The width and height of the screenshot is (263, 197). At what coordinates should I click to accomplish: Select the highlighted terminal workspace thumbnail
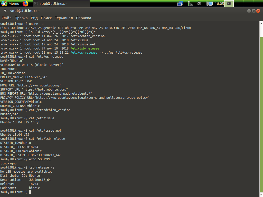(229, 4)
